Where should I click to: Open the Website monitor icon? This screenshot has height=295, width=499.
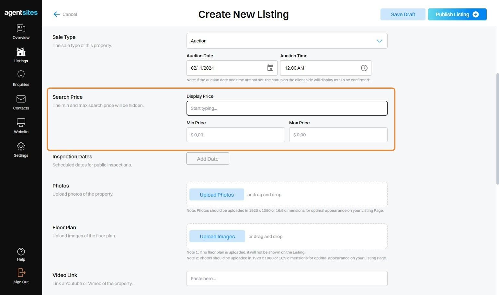coord(21,123)
